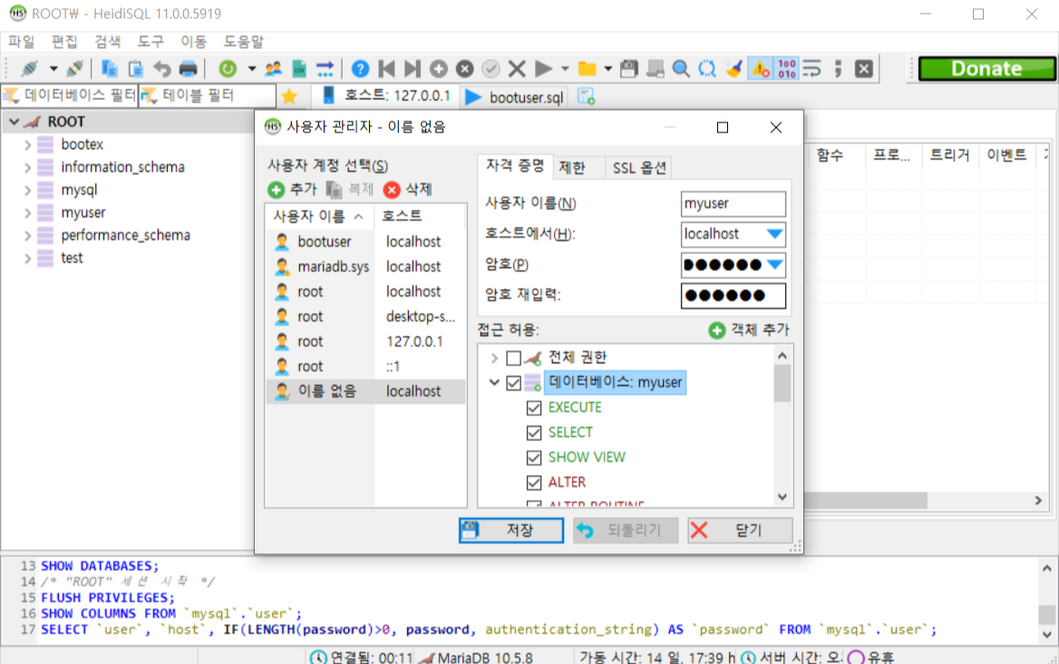Click the run query play icon
The image size is (1059, 664).
tap(543, 68)
